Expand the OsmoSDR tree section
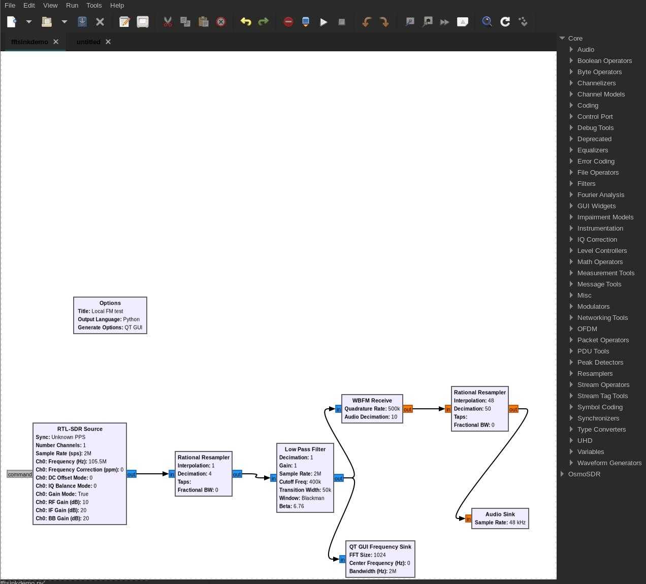The image size is (646, 584). point(562,474)
